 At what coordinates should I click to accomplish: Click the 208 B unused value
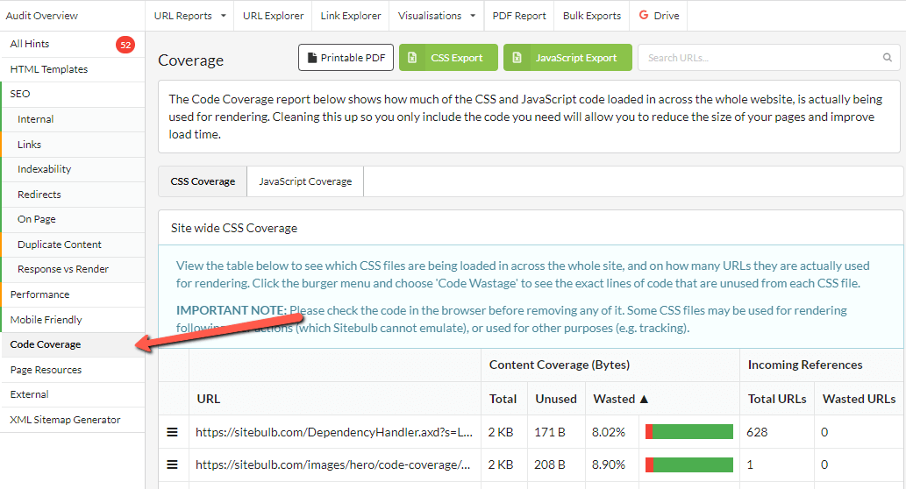(550, 464)
